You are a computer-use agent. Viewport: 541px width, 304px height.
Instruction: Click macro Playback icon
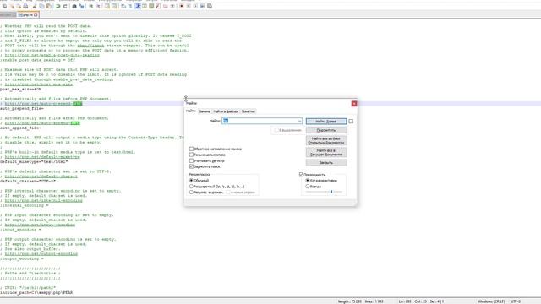(x=195, y=6)
